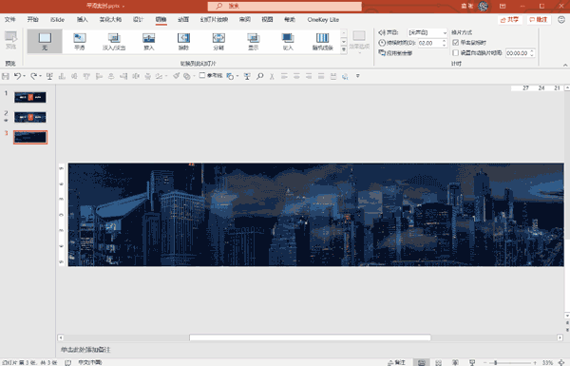This screenshot has height=366, width=570.
Task: Click the Comments (批注) button
Action: click(539, 20)
